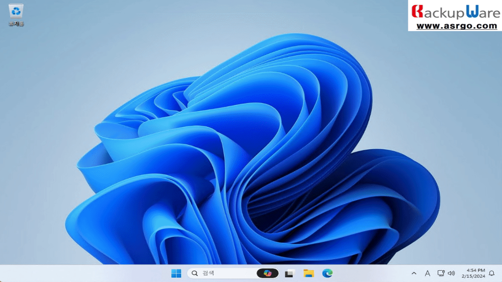Click the taskbar search field
502x282 pixels.
233,273
